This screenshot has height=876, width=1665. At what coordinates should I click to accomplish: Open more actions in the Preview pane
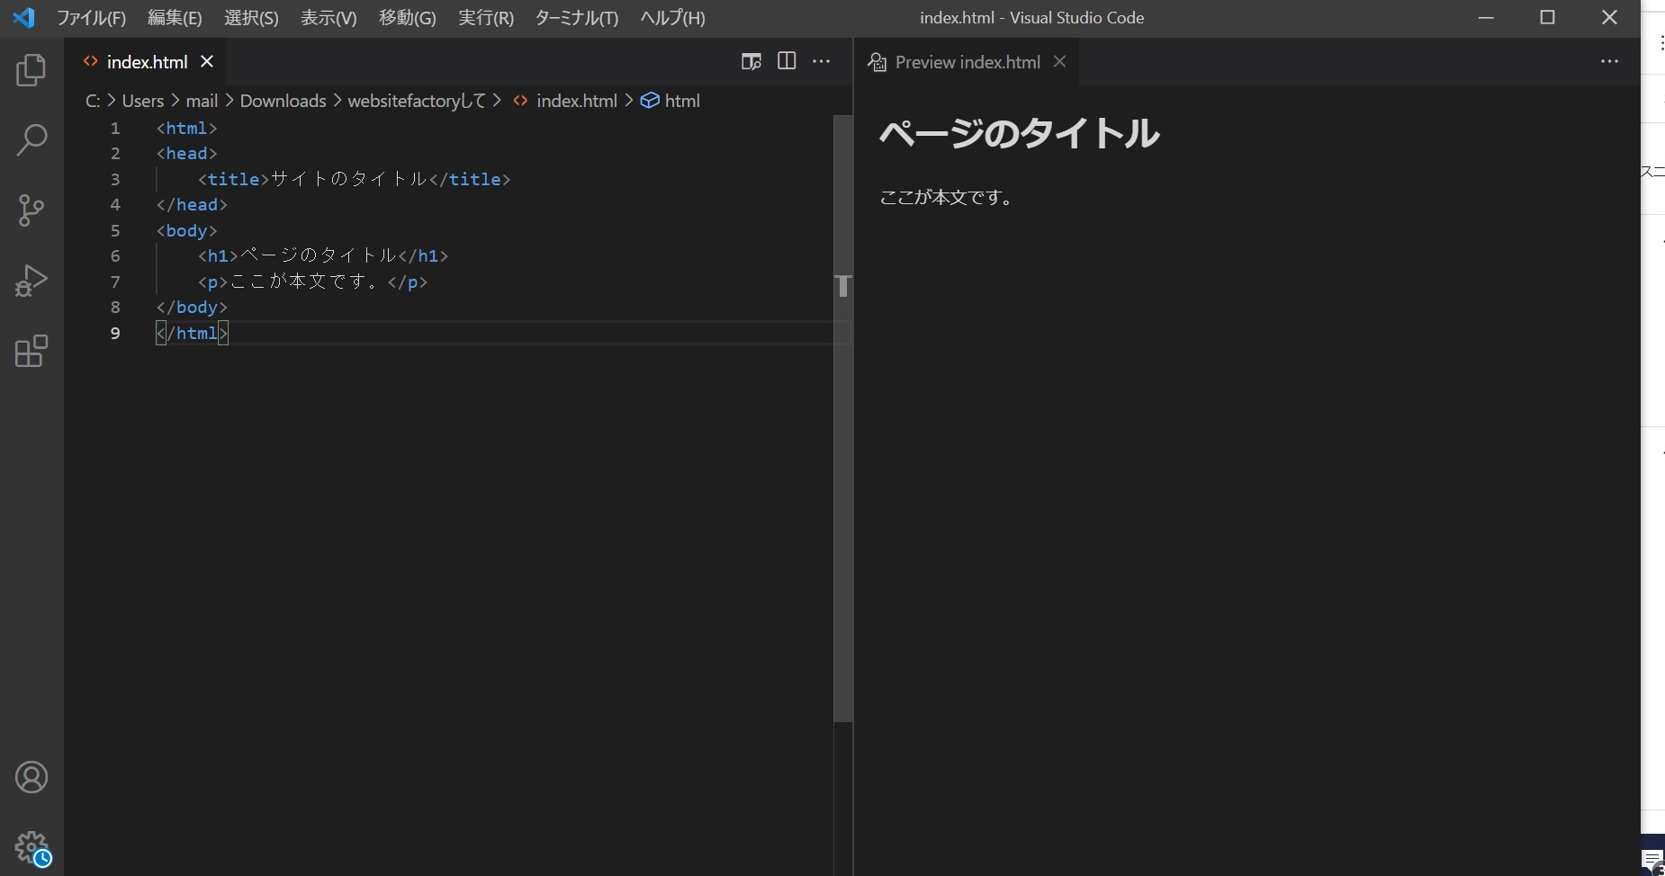(x=1609, y=61)
